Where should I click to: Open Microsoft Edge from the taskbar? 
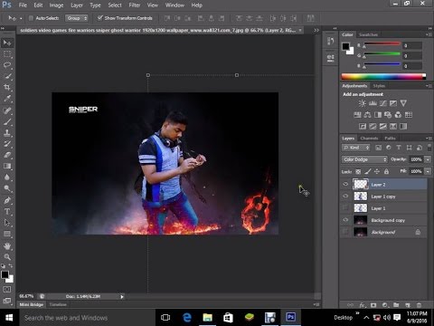coord(187,317)
